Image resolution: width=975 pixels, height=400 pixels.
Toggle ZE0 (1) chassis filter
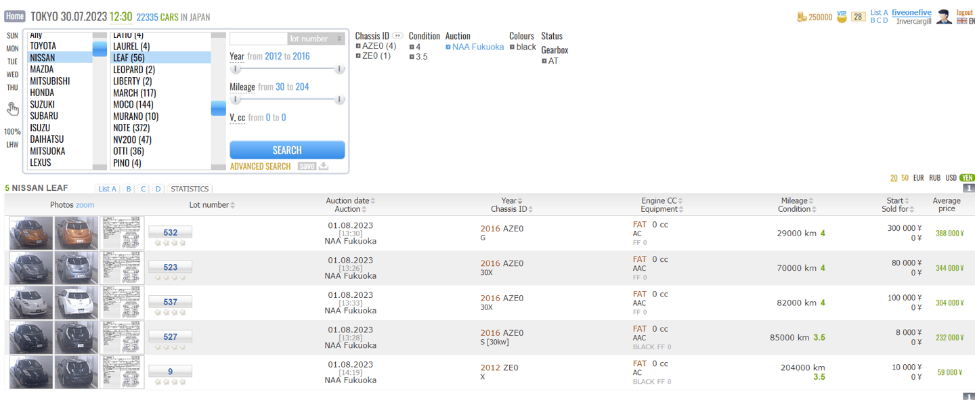[x=373, y=56]
